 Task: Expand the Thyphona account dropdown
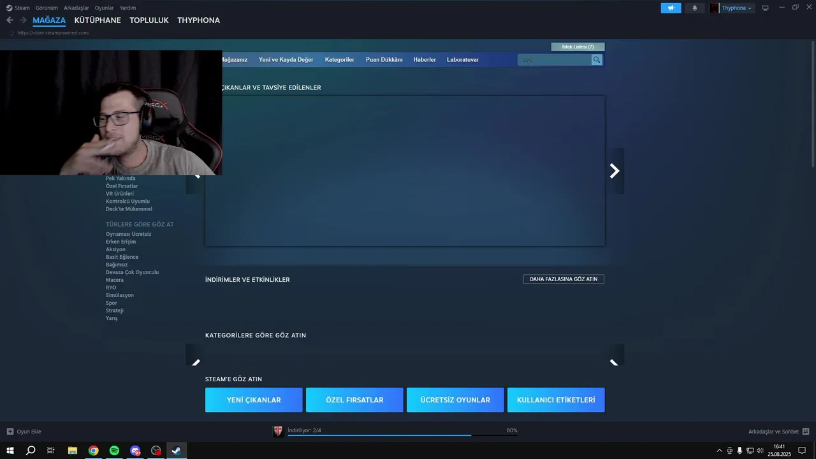coord(736,8)
